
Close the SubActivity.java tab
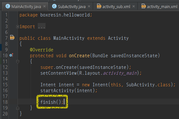point(89,6)
